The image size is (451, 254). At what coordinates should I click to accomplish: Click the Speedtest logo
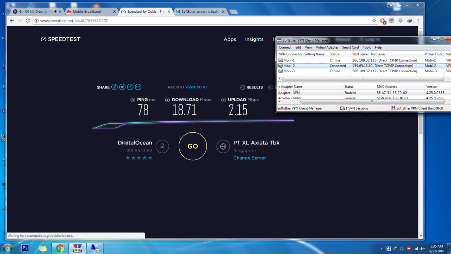(61, 39)
